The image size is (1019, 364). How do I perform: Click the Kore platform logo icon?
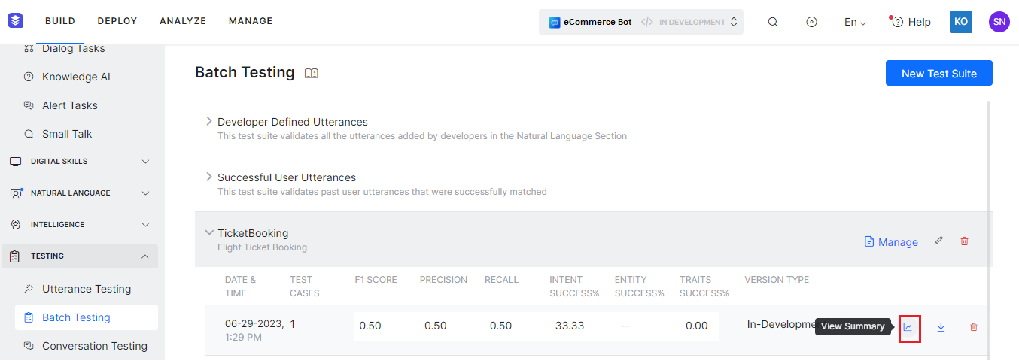point(16,21)
